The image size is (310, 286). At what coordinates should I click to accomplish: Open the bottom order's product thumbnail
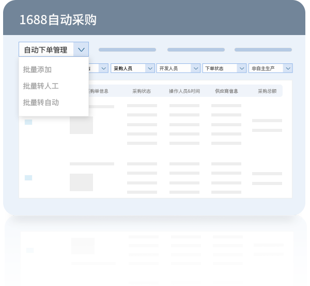coord(83,246)
